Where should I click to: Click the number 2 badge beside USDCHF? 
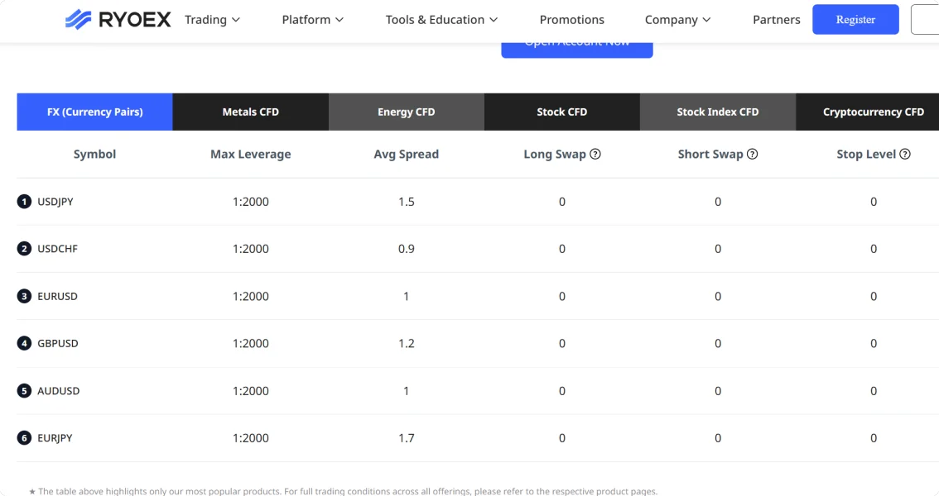[x=24, y=249]
